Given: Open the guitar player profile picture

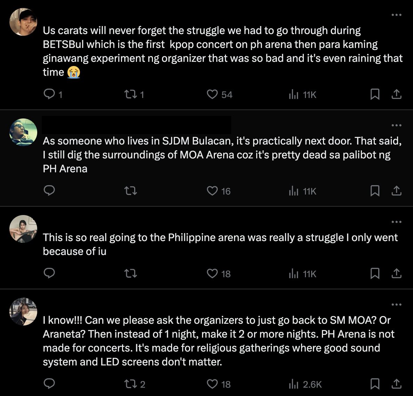Looking at the screenshot, I should point(23,229).
